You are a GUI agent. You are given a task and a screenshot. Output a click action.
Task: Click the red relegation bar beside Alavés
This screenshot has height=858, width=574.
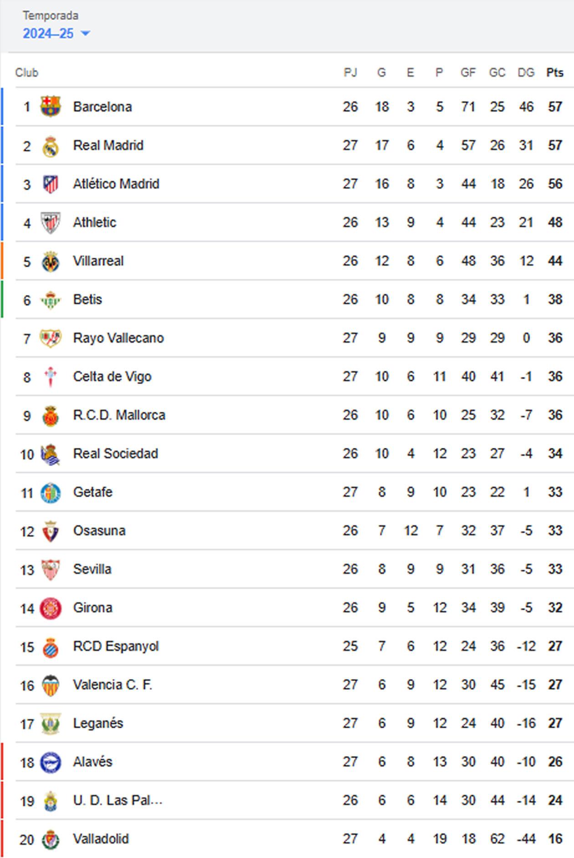click(2, 762)
